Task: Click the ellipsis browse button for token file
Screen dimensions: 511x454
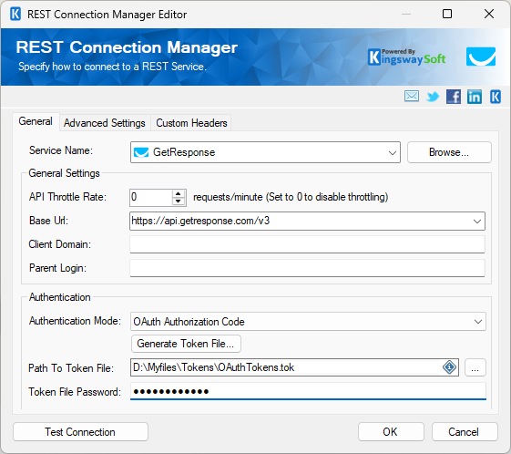Action: [475, 367]
